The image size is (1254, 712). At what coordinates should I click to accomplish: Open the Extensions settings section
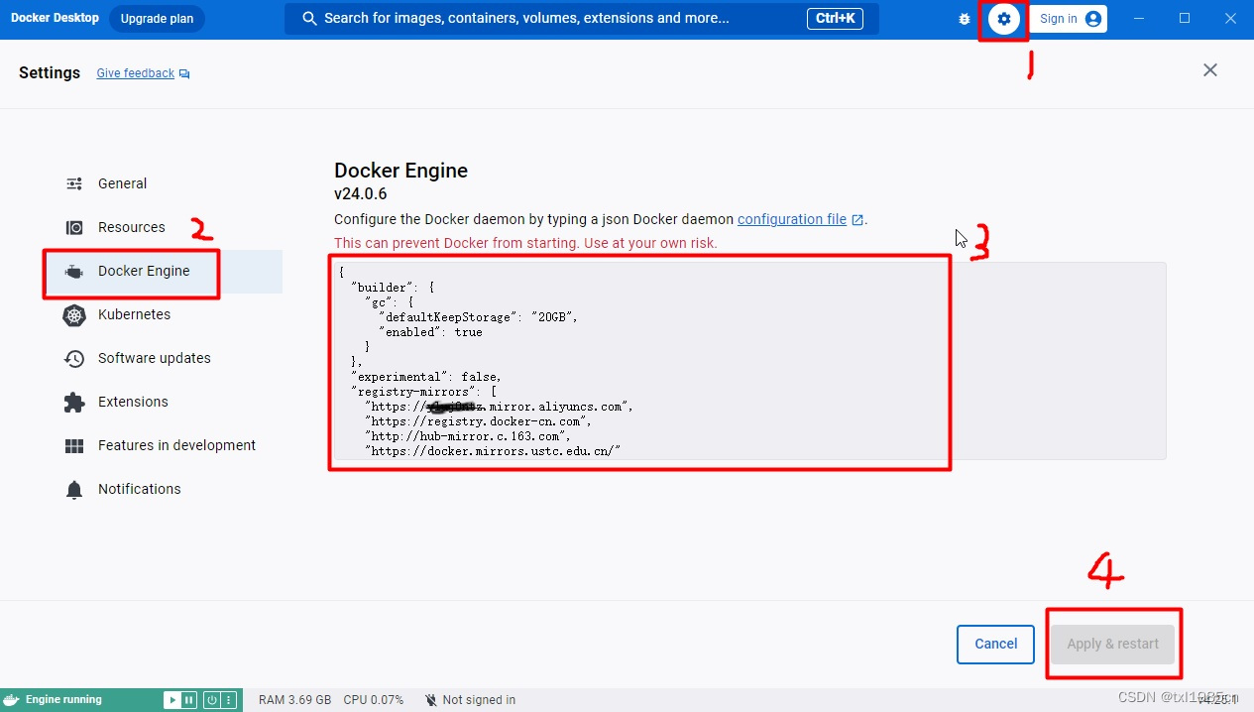132,402
